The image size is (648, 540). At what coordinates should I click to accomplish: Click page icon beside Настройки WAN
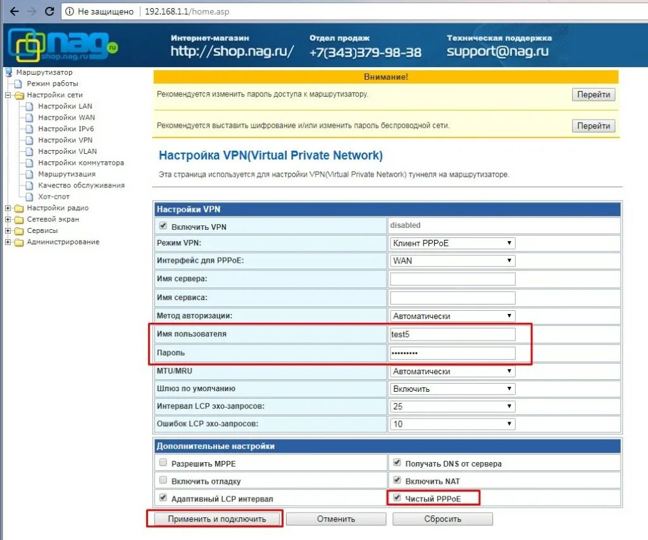pos(29,118)
